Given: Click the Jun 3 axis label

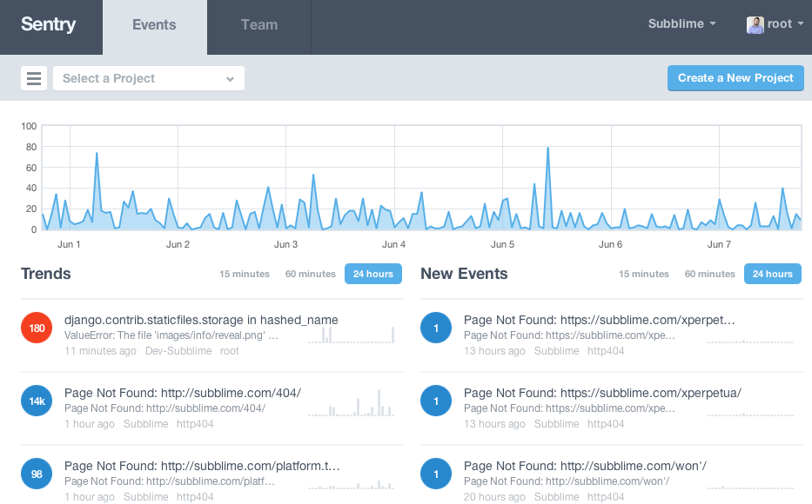Looking at the screenshot, I should 285,244.
